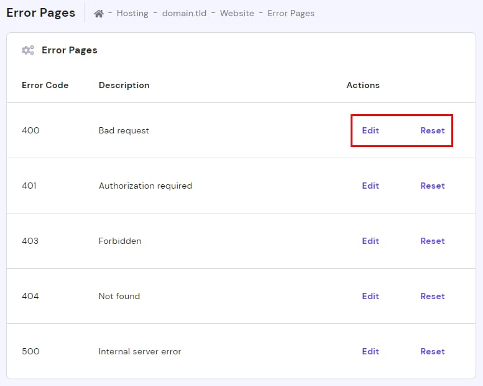483x386 pixels.
Task: Select the 403 error code cell
Action: tap(30, 241)
